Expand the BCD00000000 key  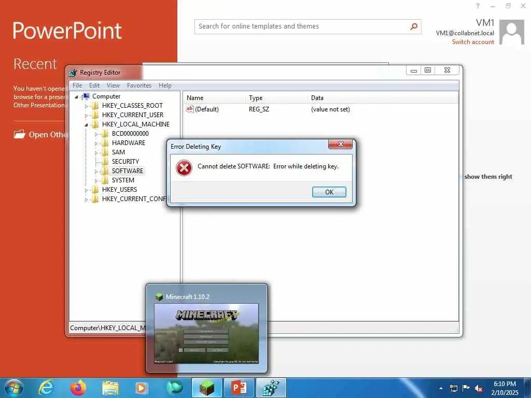coord(96,134)
